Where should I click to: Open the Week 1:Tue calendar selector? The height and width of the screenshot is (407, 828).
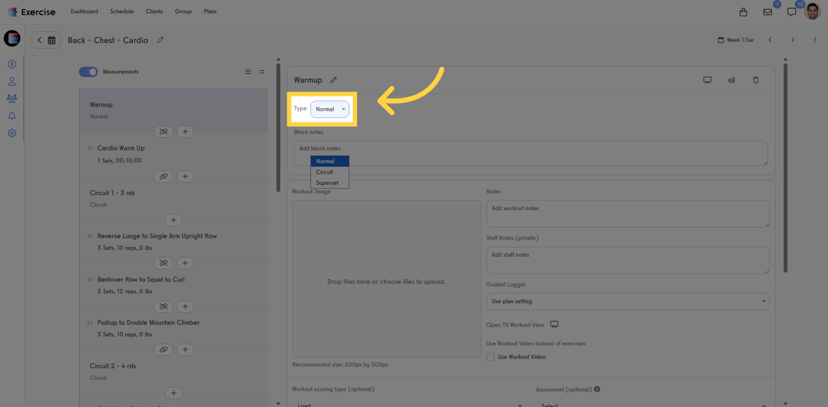tap(735, 40)
